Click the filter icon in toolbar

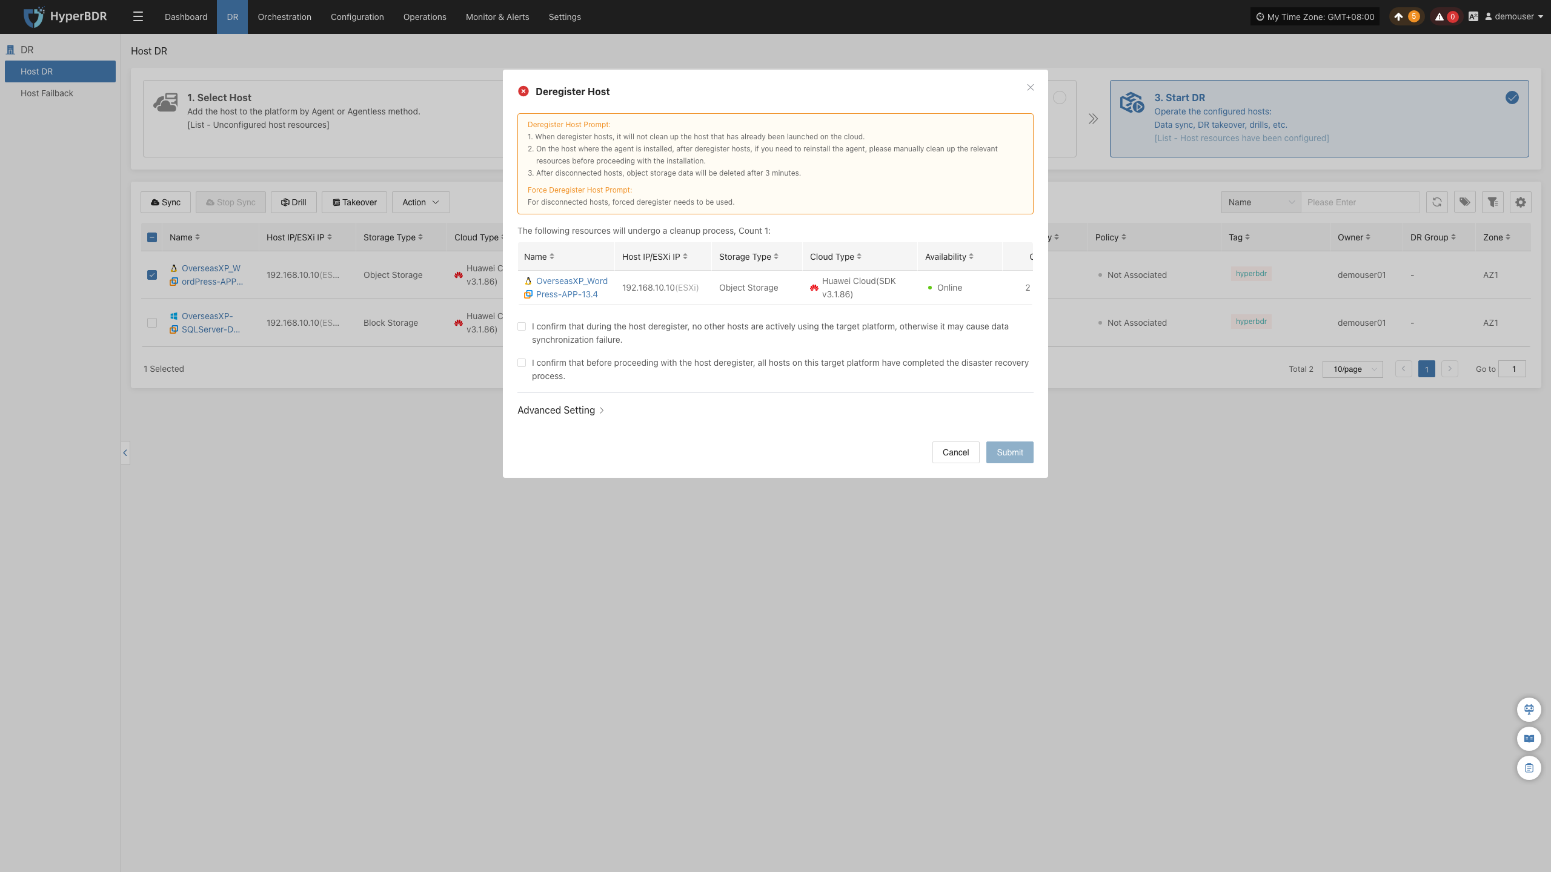click(1492, 202)
